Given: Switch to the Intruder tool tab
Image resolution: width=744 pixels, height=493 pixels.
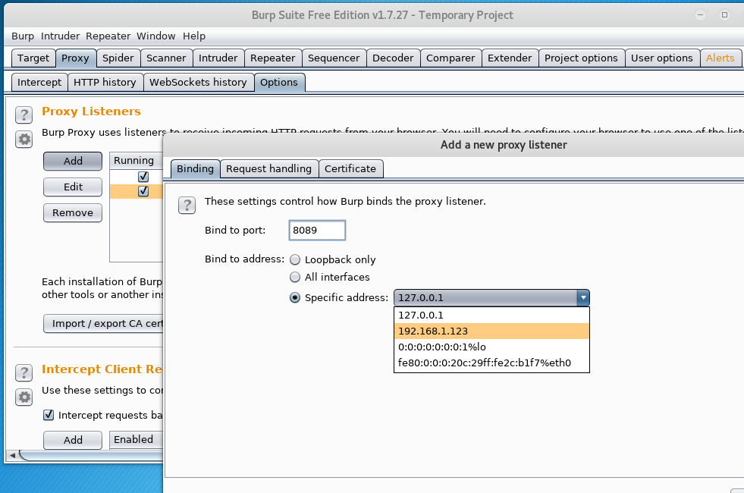Looking at the screenshot, I should coord(218,58).
